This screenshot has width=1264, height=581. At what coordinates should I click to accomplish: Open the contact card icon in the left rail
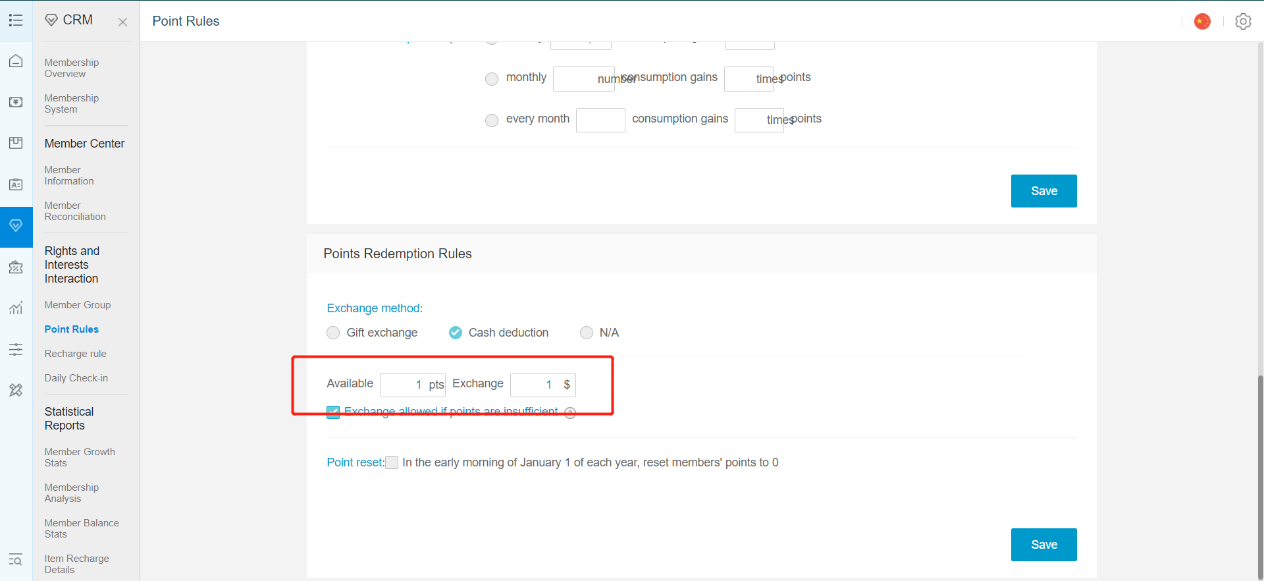pyautogui.click(x=16, y=184)
